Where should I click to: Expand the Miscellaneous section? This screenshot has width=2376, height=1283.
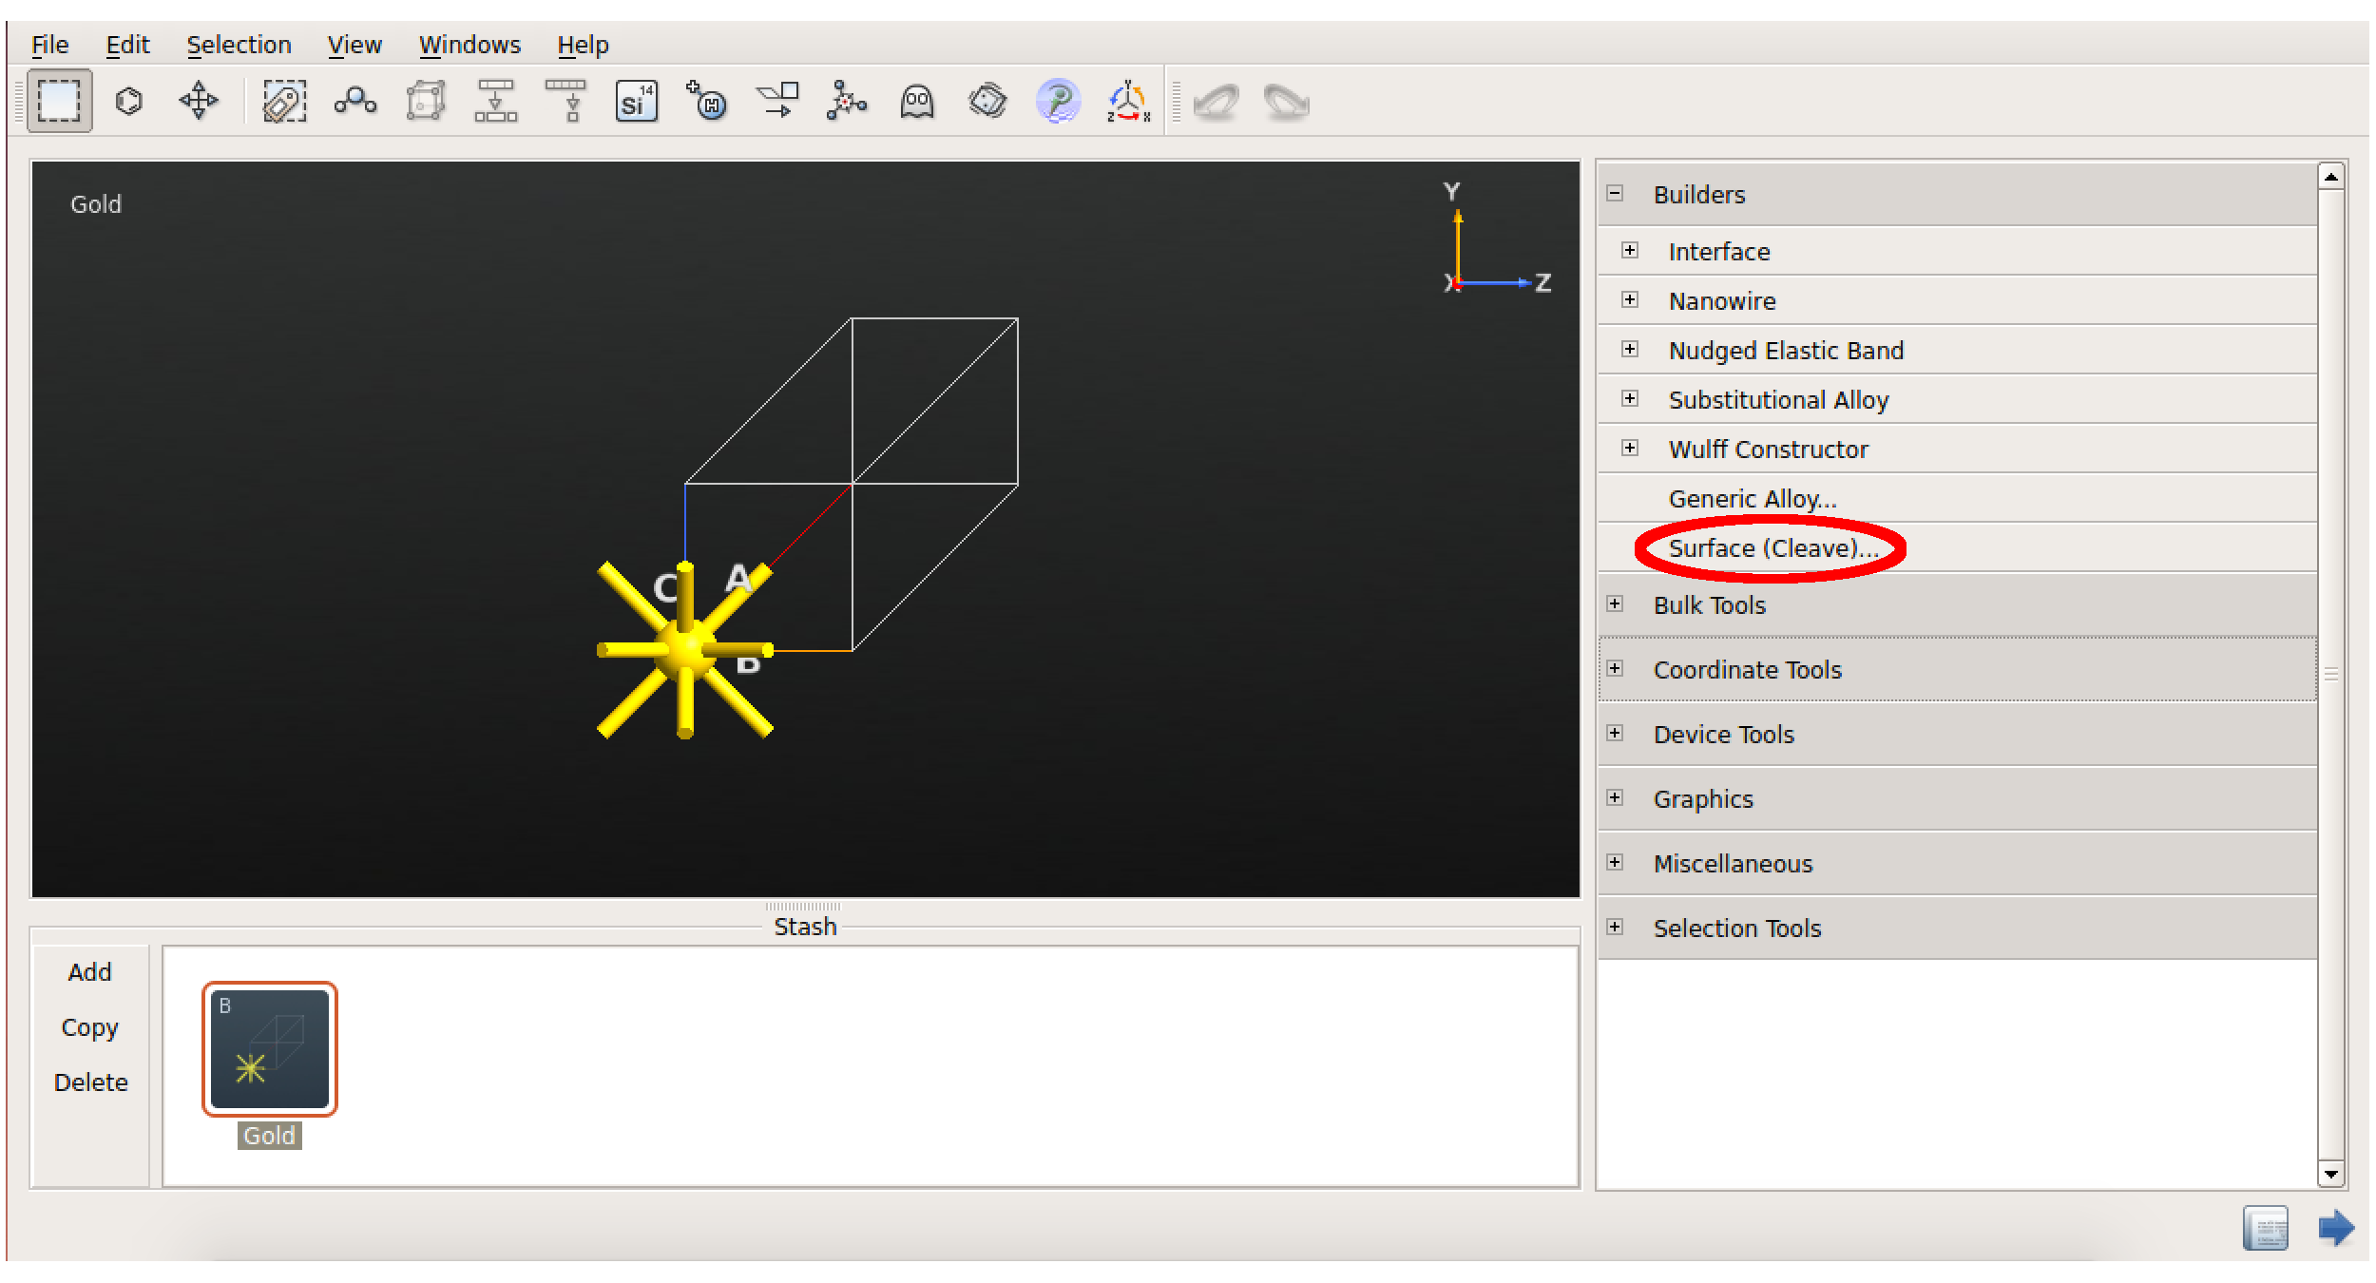(x=1615, y=862)
